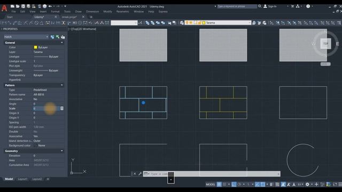
Task: Open the Express menu
Action: coord(163,12)
